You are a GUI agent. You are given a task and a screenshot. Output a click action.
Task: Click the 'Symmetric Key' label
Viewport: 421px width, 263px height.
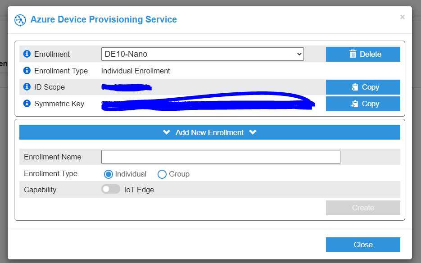point(59,104)
